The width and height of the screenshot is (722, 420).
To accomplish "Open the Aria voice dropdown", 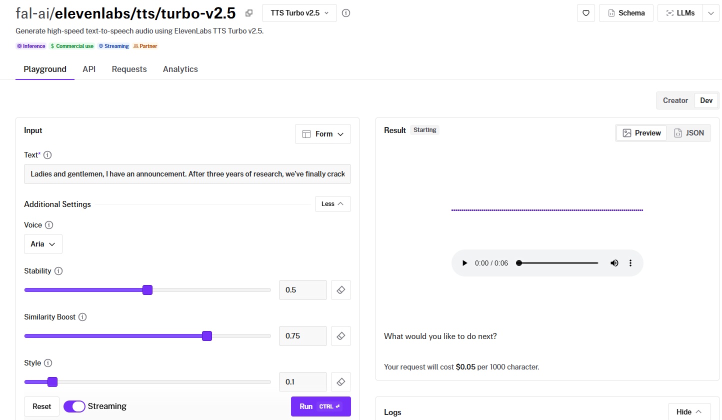I will click(43, 244).
